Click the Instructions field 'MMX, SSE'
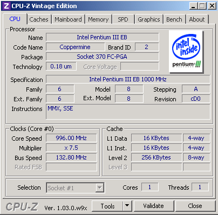 128,112
